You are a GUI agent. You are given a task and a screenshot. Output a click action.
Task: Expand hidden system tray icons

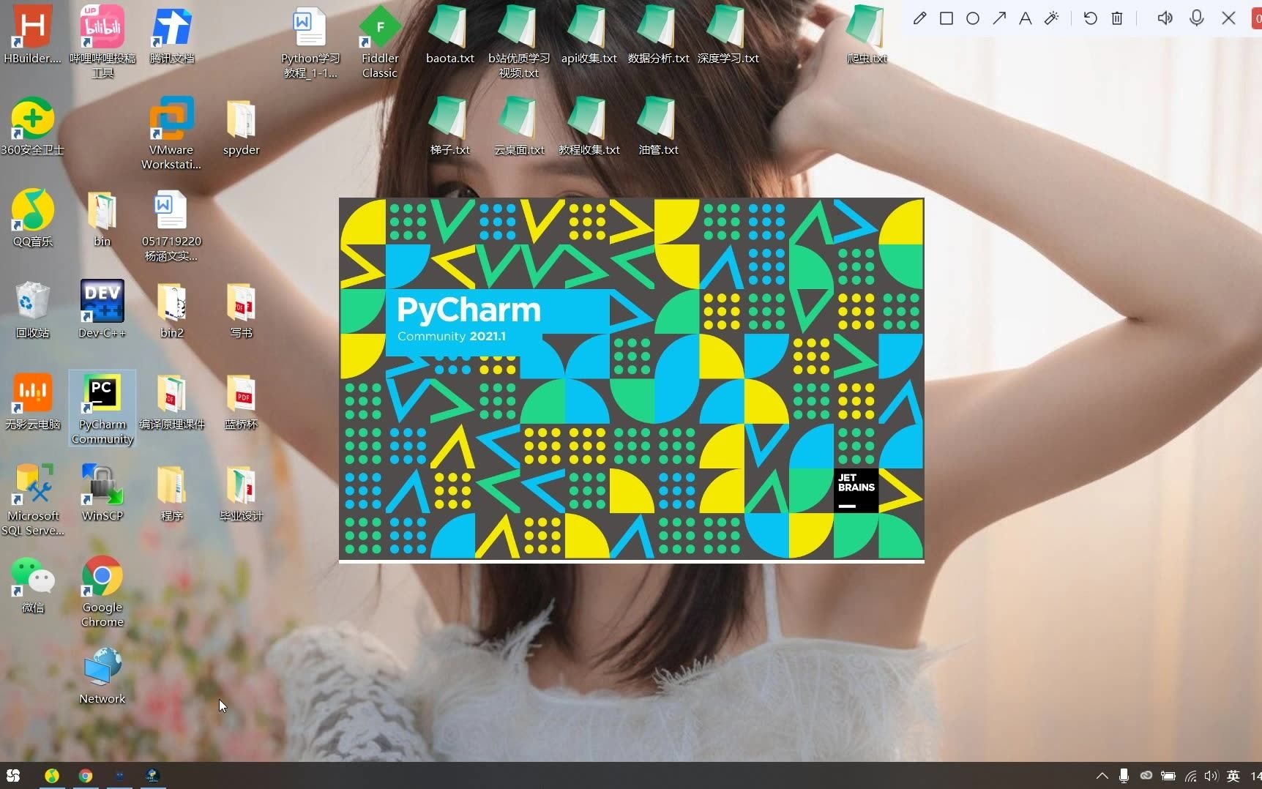coord(1102,776)
